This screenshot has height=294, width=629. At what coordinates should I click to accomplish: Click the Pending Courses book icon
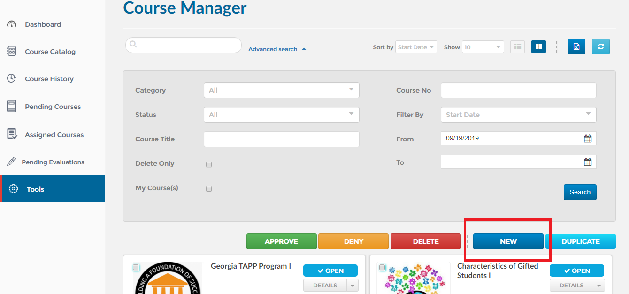click(12, 107)
